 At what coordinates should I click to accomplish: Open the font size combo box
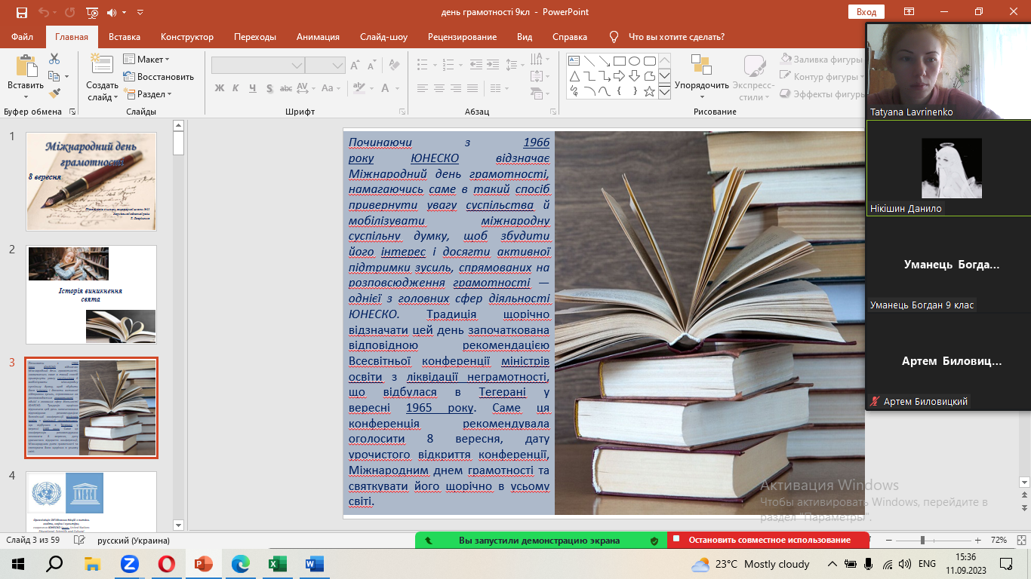click(x=325, y=66)
